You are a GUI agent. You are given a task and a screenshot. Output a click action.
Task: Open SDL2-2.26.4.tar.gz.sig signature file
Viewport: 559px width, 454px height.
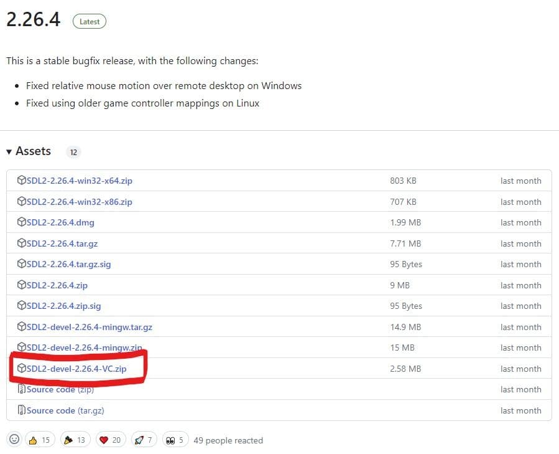click(x=68, y=264)
